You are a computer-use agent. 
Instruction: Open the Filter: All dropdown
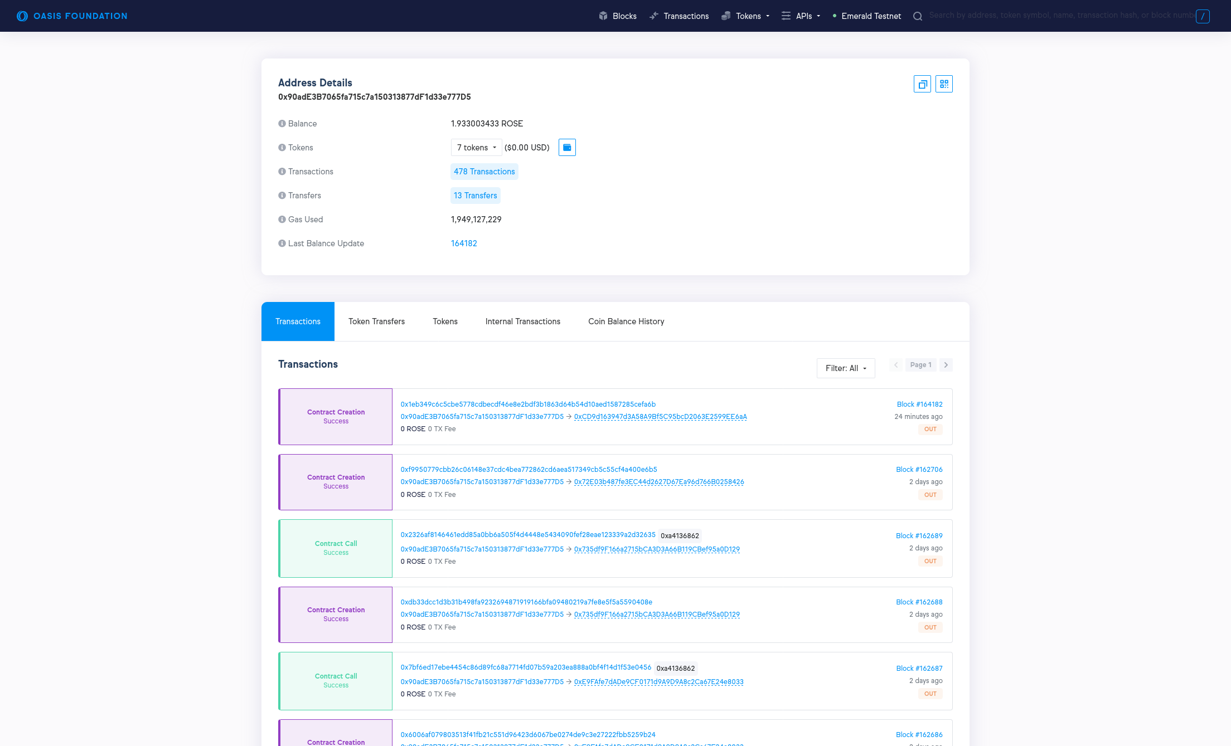point(846,368)
